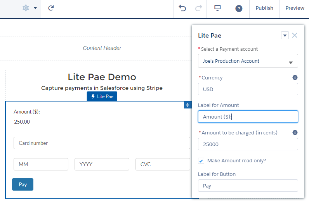Open the Preview mode
309x203 pixels.
pos(295,8)
